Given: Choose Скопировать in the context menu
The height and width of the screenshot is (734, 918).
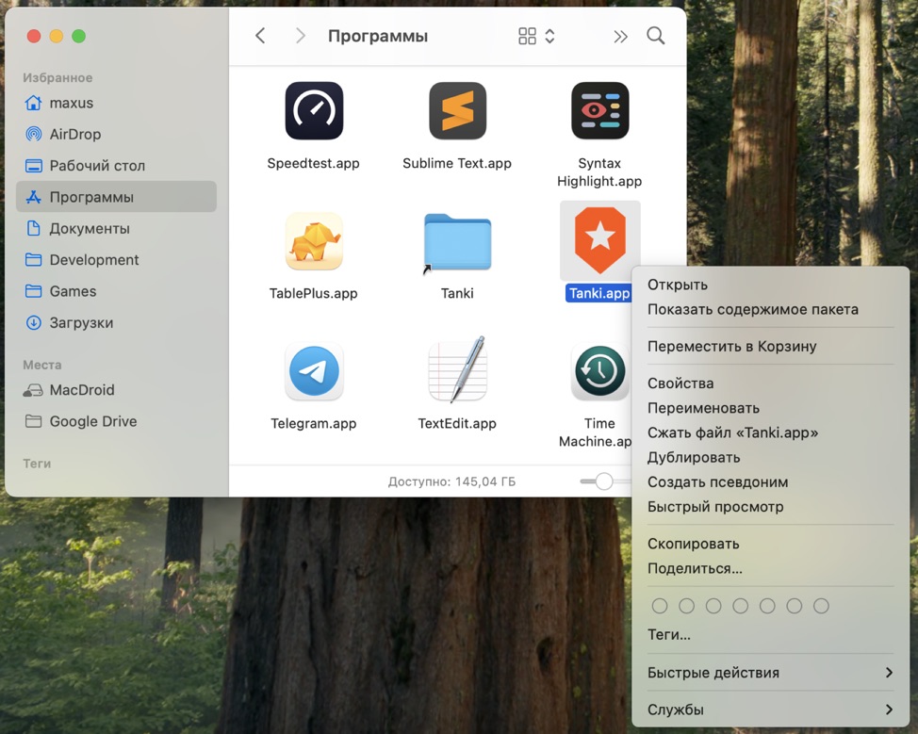Looking at the screenshot, I should pyautogui.click(x=770, y=543).
